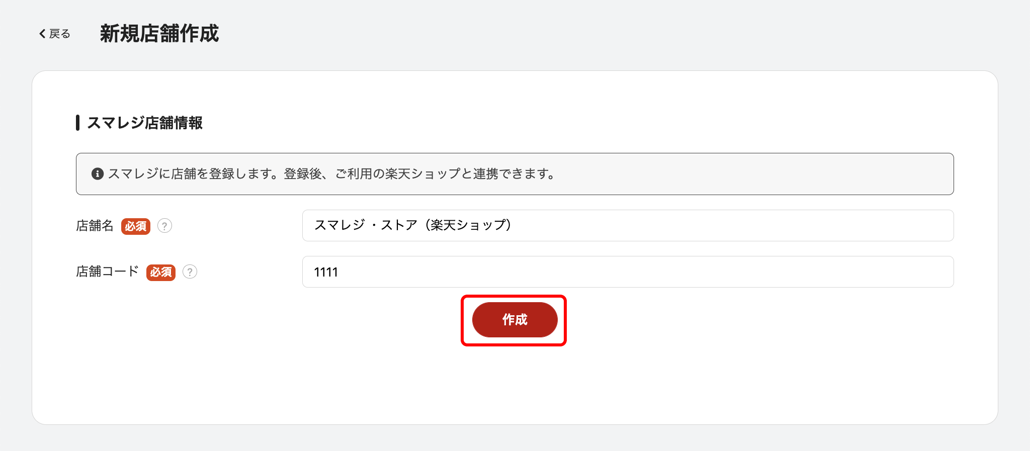Go back via the 戻る link
Viewport: 1030px width, 451px height.
pos(60,34)
